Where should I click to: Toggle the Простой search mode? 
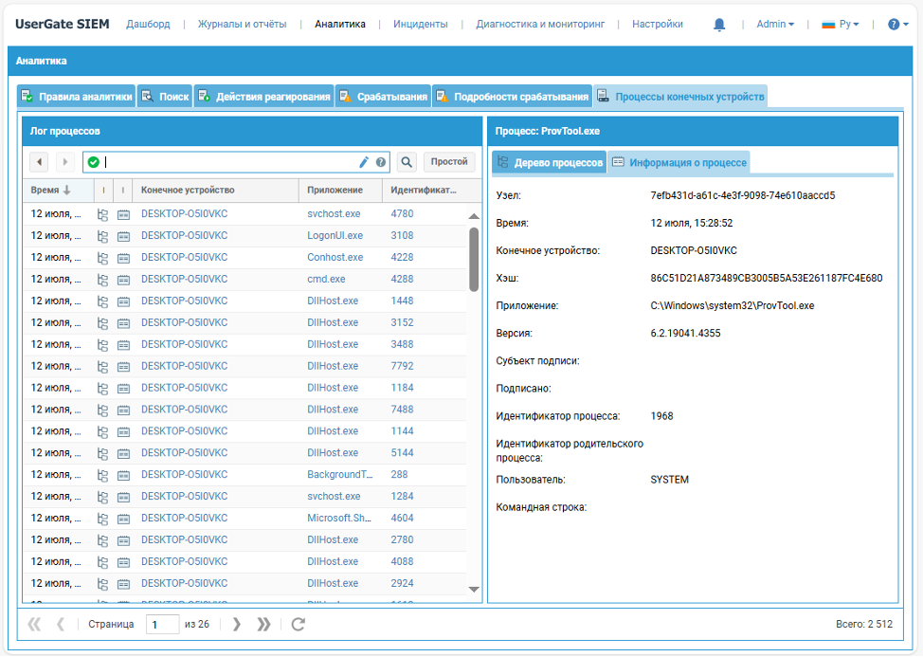click(449, 162)
